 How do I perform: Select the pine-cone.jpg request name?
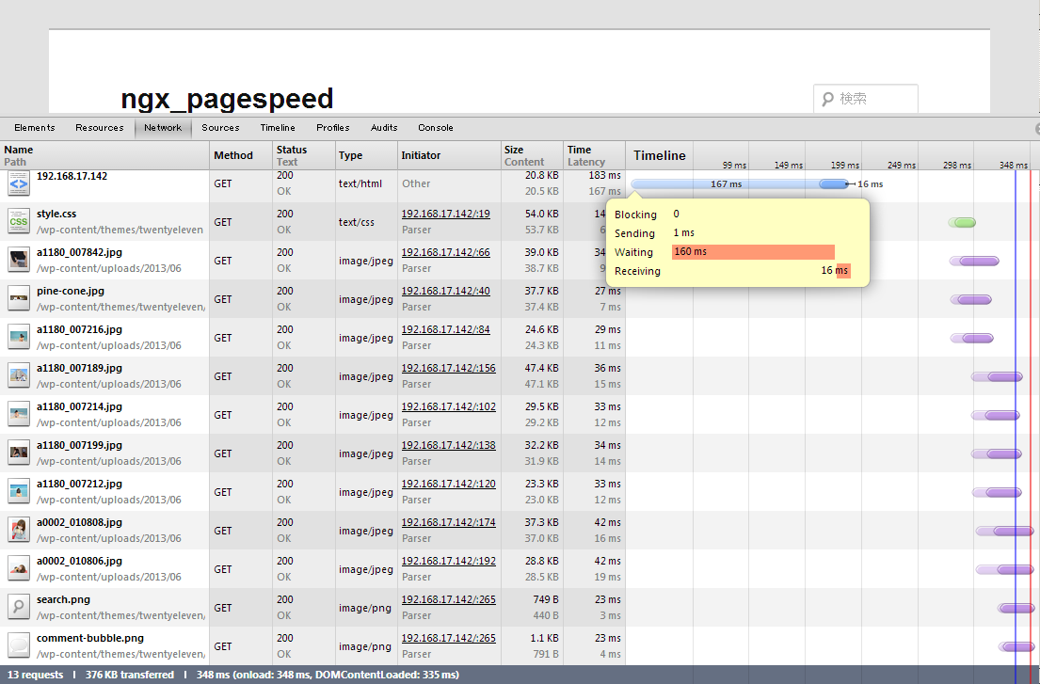click(71, 291)
